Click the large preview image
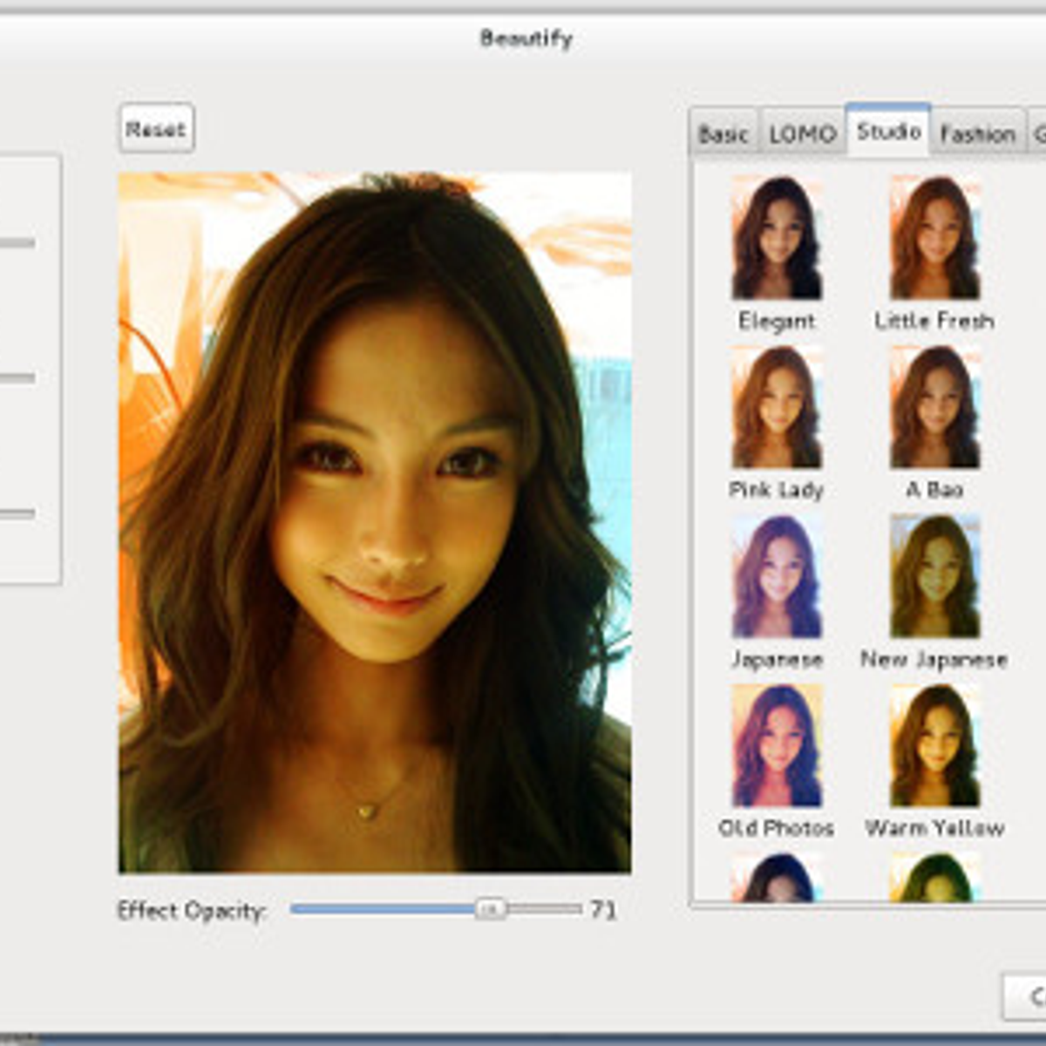Viewport: 1046px width, 1046px height. coord(375,523)
